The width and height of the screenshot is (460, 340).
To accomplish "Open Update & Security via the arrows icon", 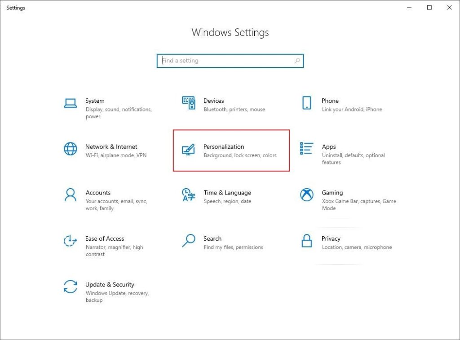I will pos(70,287).
